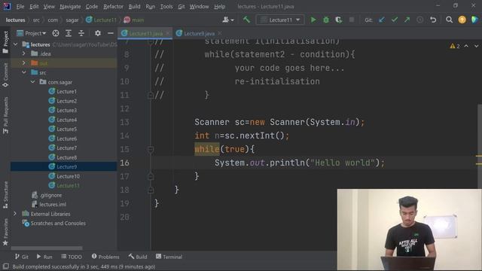Select lectures.iml file

tap(49, 204)
